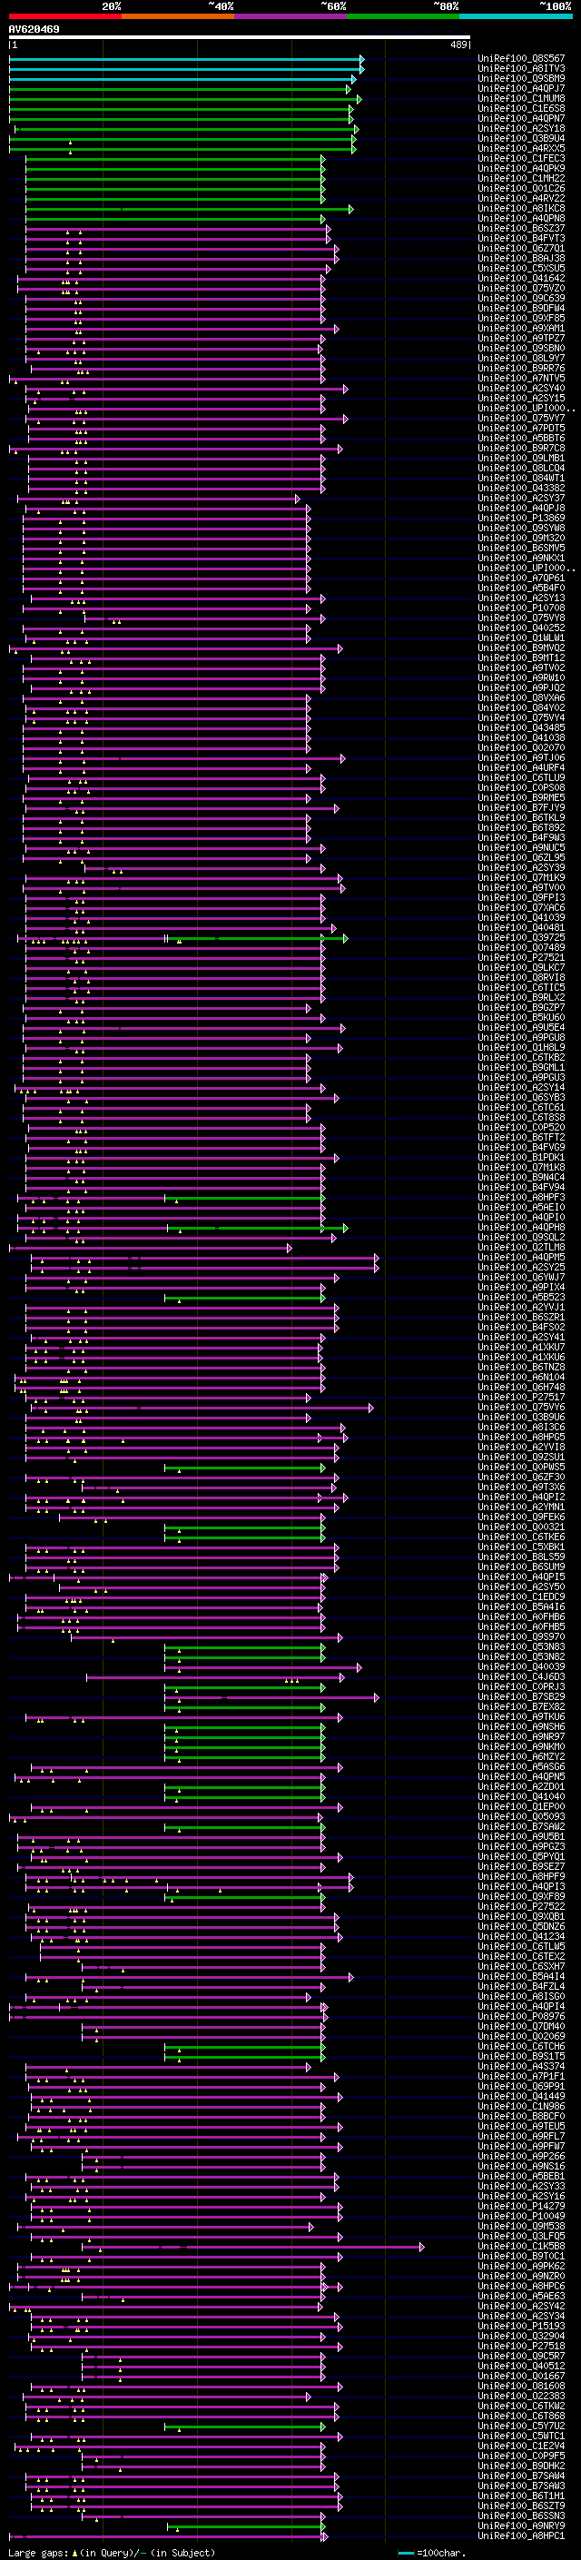
Task: Open hit UniRef100_A4QPJ7
Action: coord(521,88)
